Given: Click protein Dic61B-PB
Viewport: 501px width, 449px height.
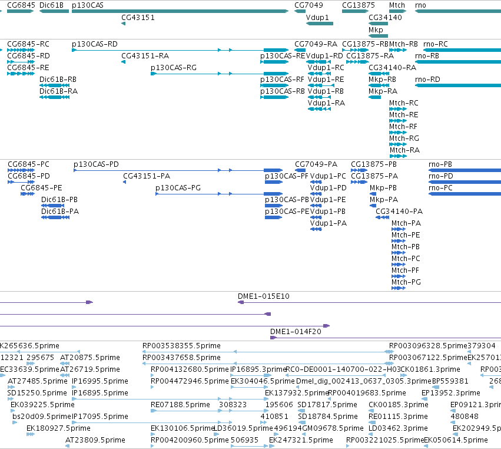Looking at the screenshot, I should (x=59, y=200).
